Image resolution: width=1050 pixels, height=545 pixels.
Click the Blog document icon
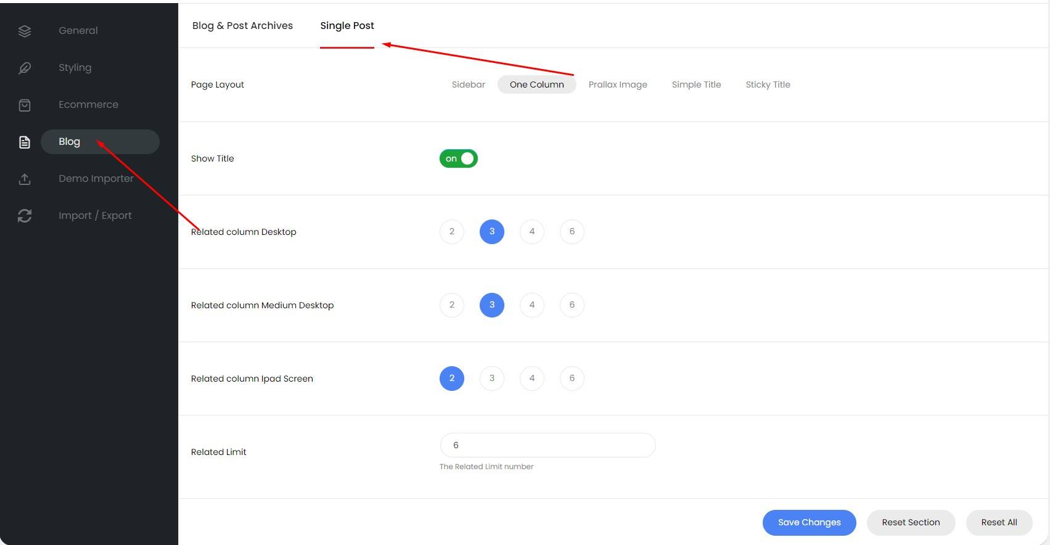(25, 142)
